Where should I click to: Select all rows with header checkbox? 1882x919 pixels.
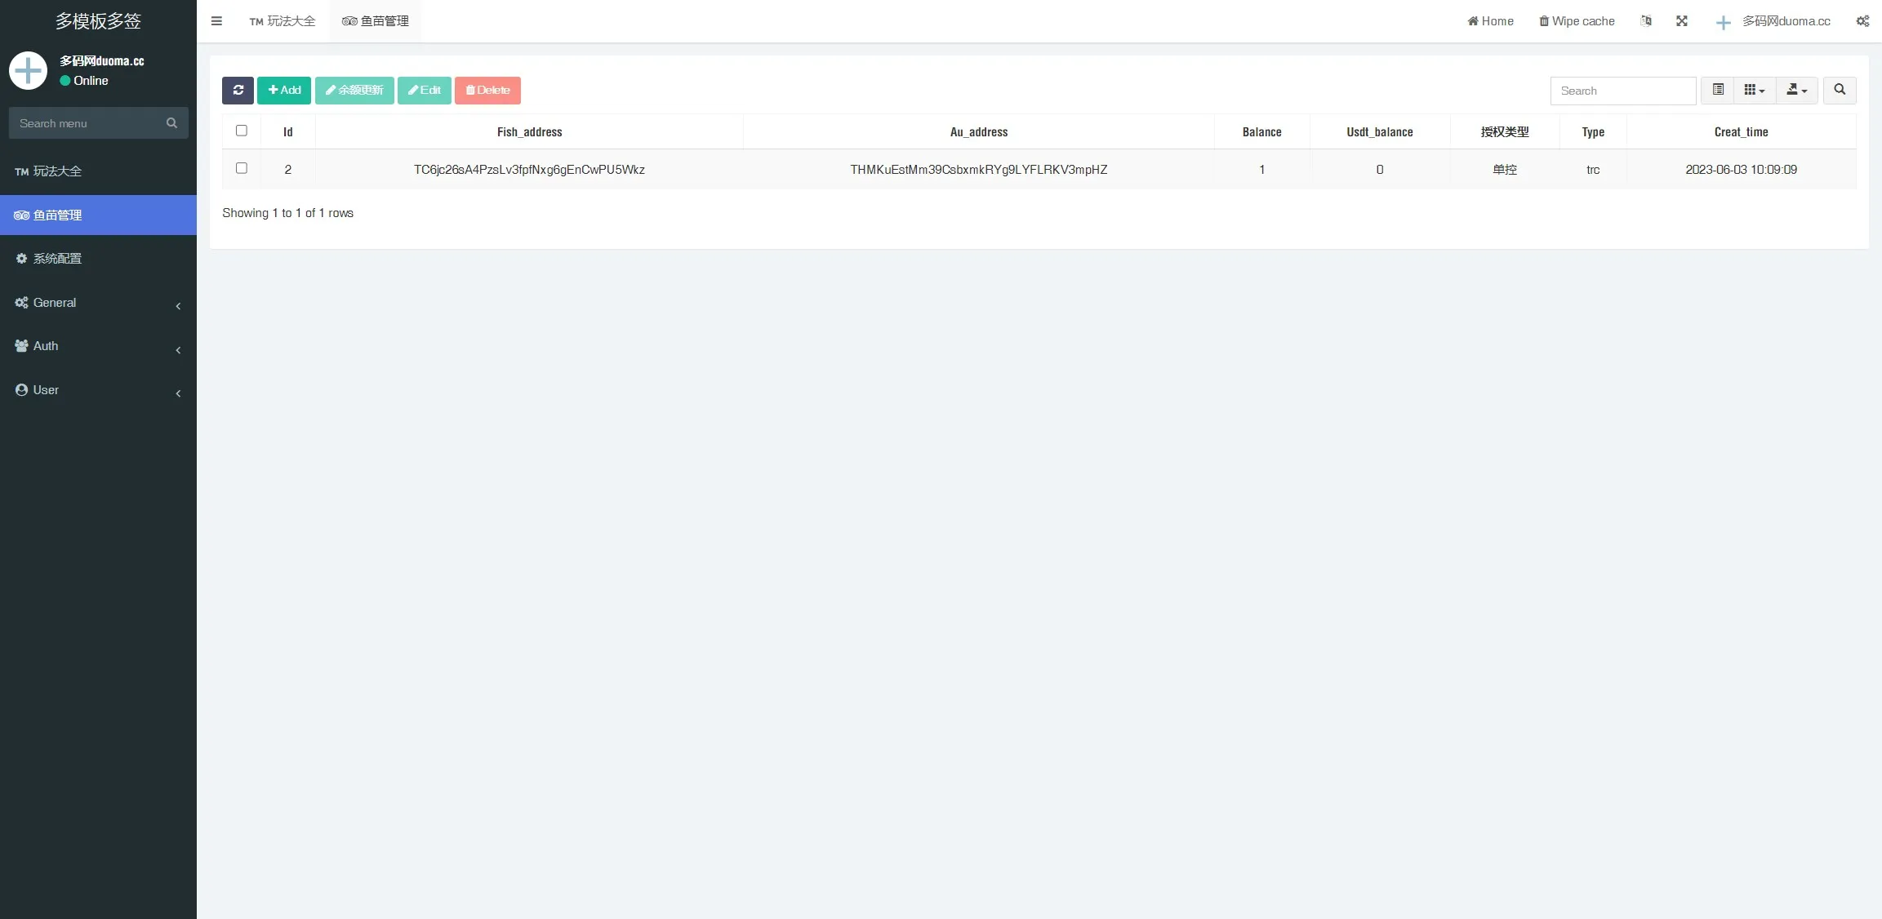click(242, 131)
